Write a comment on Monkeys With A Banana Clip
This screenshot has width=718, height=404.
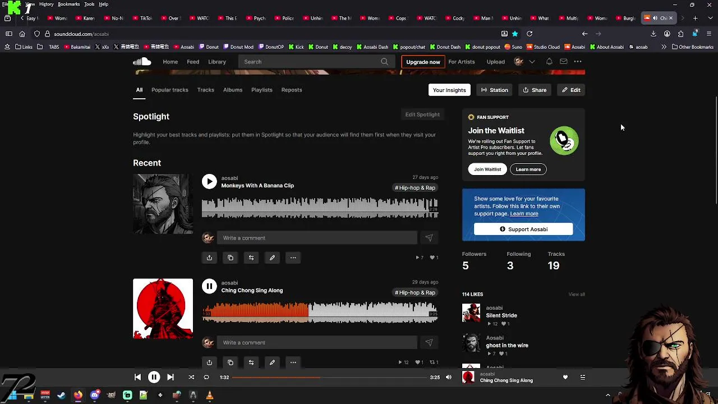click(317, 238)
